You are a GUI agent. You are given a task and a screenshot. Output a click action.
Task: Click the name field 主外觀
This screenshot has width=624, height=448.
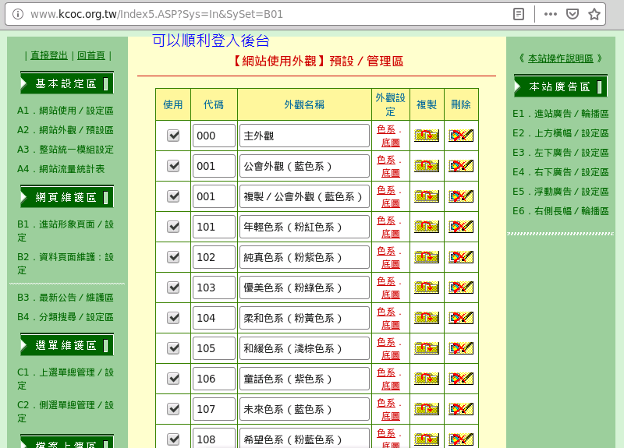pyautogui.click(x=304, y=136)
